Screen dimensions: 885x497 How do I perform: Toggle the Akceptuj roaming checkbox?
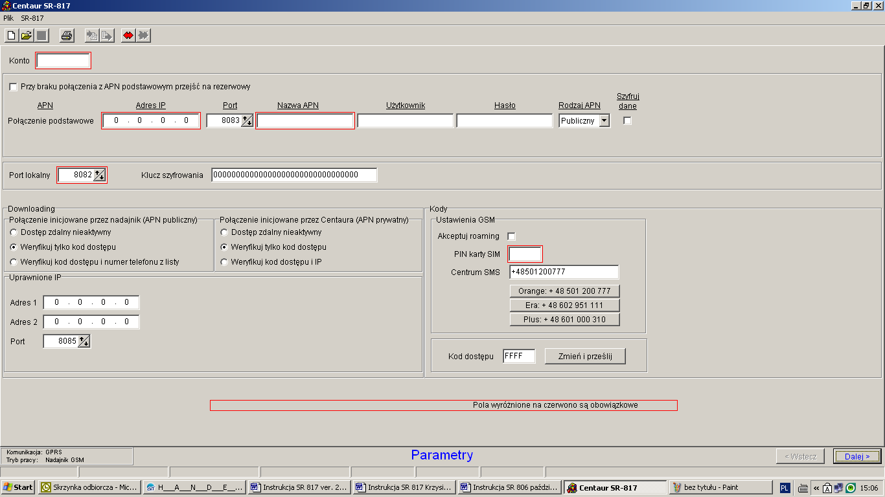512,236
